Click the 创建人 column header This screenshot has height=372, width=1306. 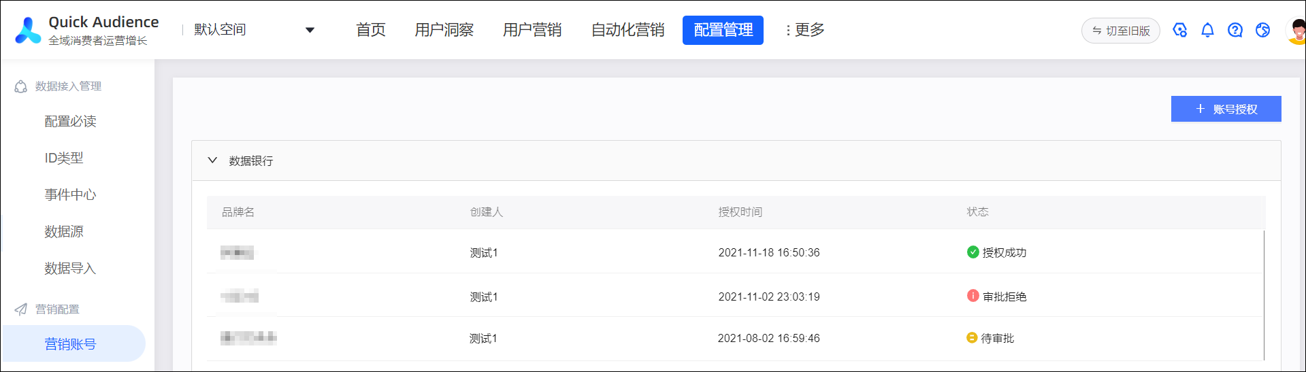click(x=487, y=212)
